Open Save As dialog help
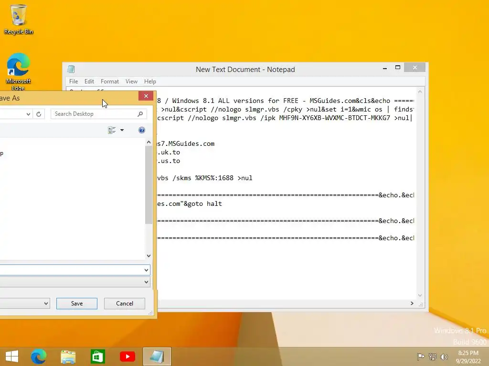 click(141, 130)
